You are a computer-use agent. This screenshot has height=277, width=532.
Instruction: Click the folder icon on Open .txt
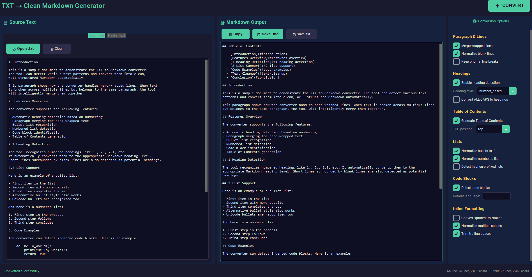pyautogui.click(x=14, y=49)
